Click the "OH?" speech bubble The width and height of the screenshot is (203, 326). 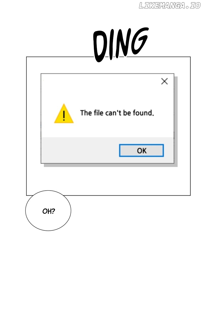point(48,211)
